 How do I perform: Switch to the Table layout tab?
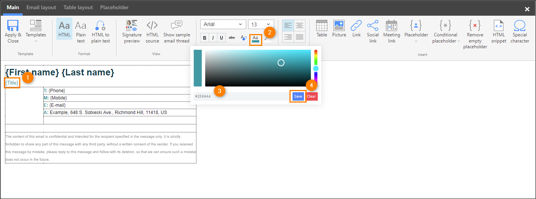click(x=78, y=7)
